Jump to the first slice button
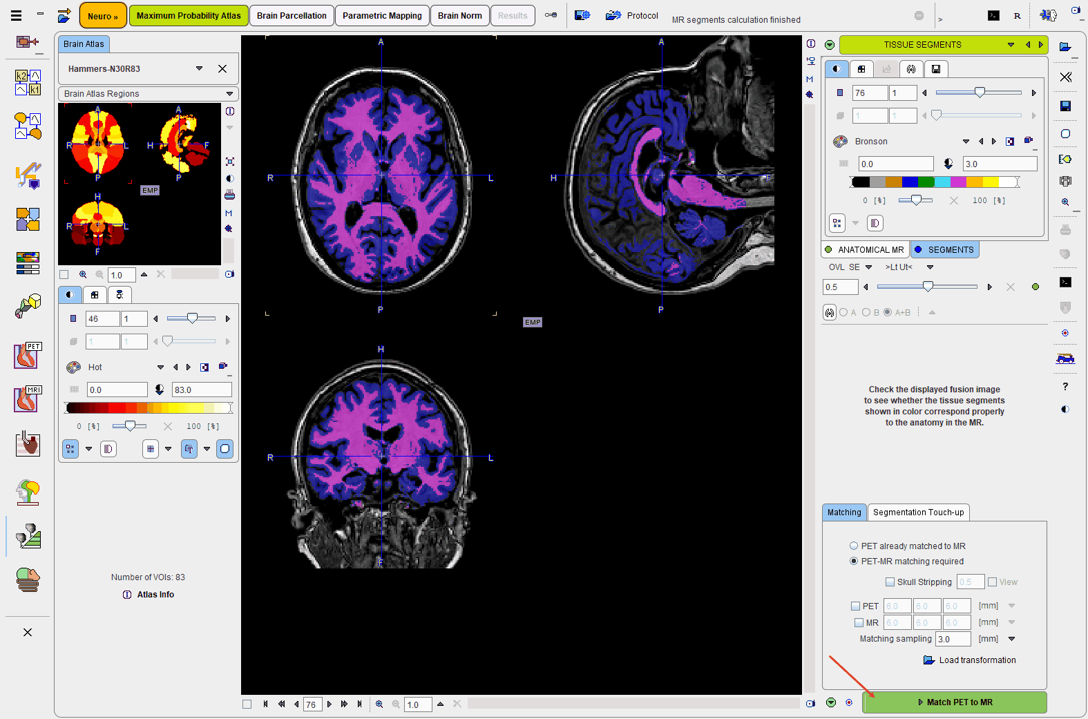 (265, 704)
